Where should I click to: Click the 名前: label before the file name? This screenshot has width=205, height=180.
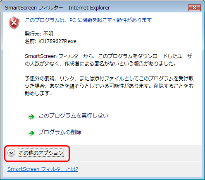pos(31,41)
